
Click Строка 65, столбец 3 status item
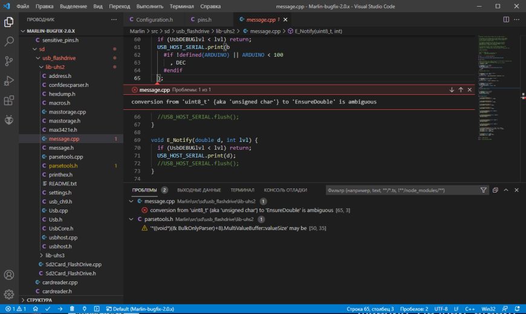[x=370, y=309]
